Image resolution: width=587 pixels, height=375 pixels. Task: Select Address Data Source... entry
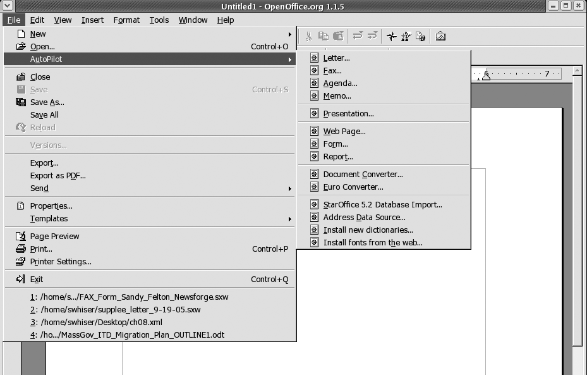[384, 218]
